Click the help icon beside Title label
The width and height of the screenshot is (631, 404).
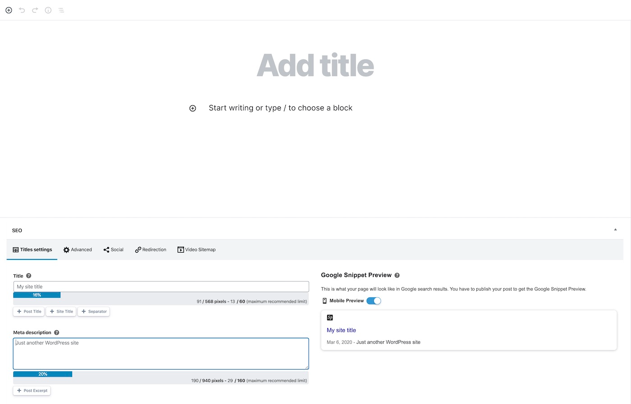pos(28,276)
